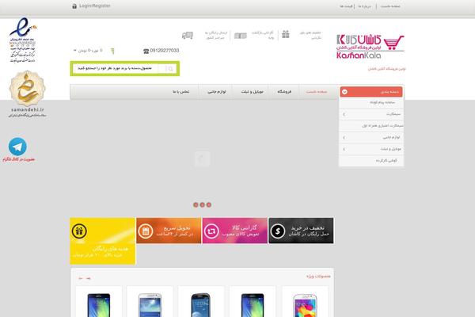Viewport: 475px width, 317px height.
Task: Click the orange fast delivery banner
Action: (169, 231)
